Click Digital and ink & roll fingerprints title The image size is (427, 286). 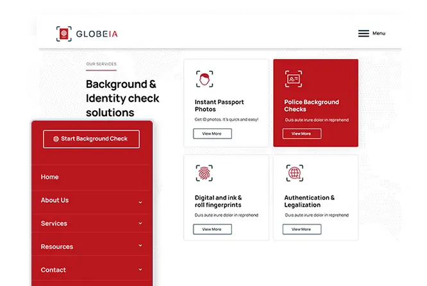[218, 201]
